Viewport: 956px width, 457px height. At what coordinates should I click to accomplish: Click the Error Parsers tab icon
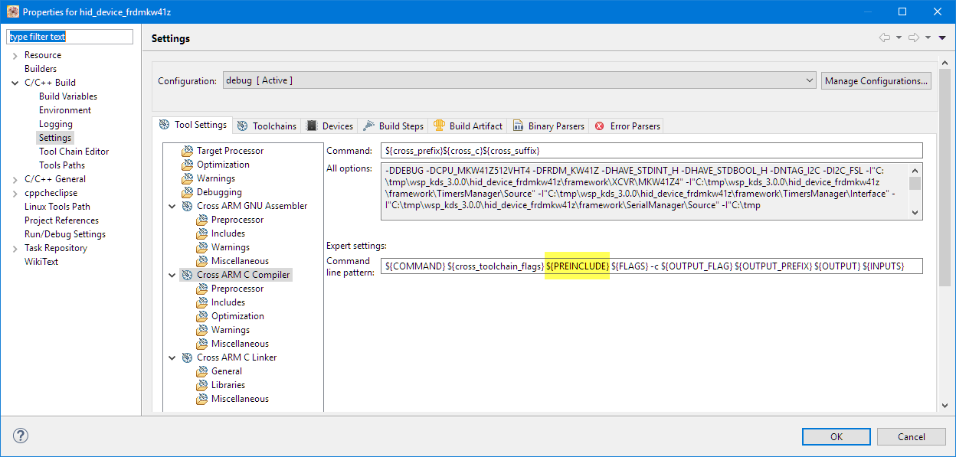tap(599, 126)
